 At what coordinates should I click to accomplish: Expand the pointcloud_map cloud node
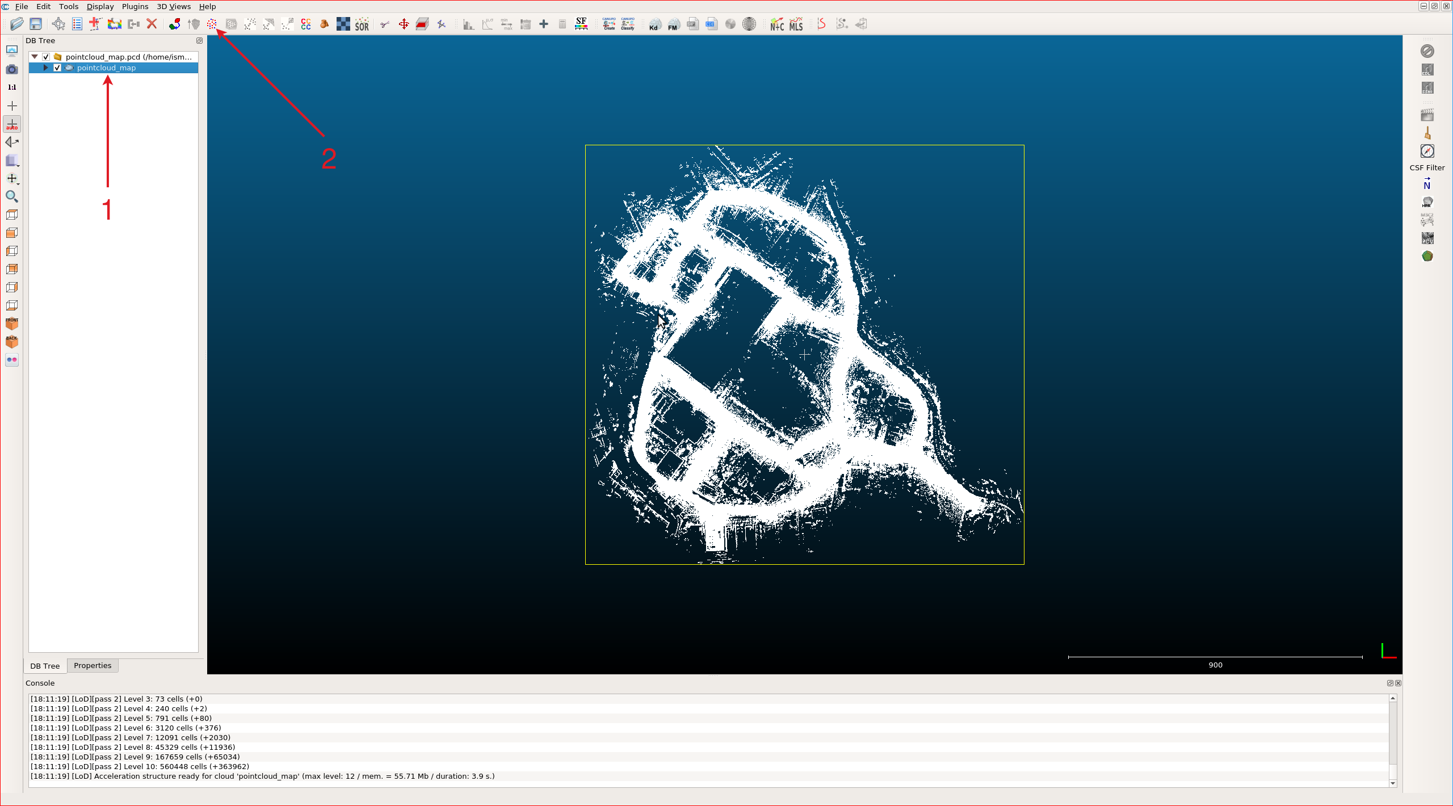point(45,68)
